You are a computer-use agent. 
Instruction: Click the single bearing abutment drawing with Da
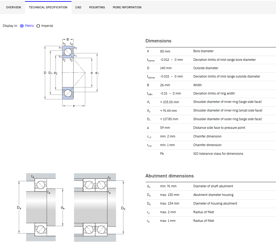click(x=41, y=207)
